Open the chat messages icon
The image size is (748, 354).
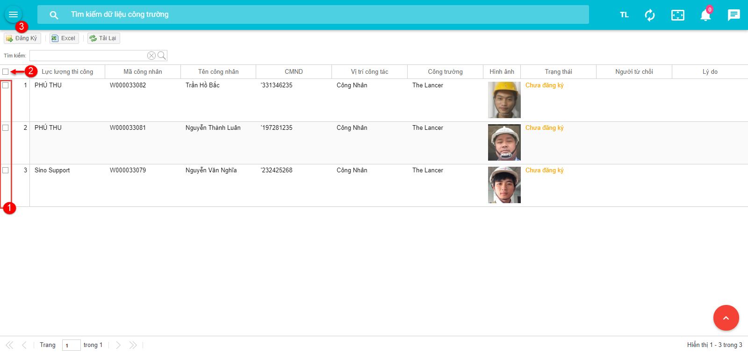734,15
